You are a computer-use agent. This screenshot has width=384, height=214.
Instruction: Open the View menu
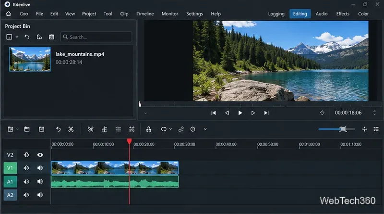70,14
